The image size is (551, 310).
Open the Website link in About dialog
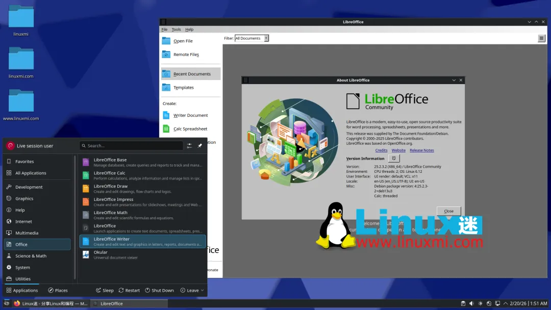point(398,150)
